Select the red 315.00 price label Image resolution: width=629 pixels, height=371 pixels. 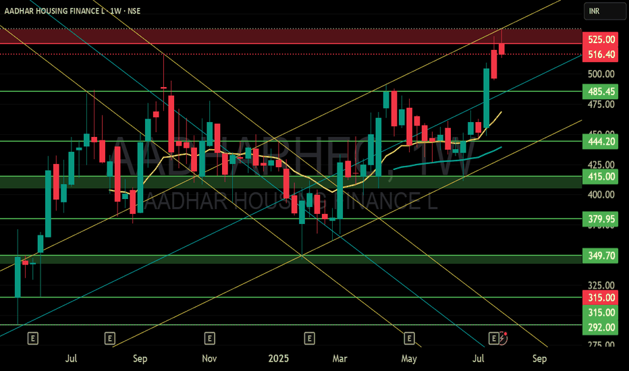click(x=601, y=298)
